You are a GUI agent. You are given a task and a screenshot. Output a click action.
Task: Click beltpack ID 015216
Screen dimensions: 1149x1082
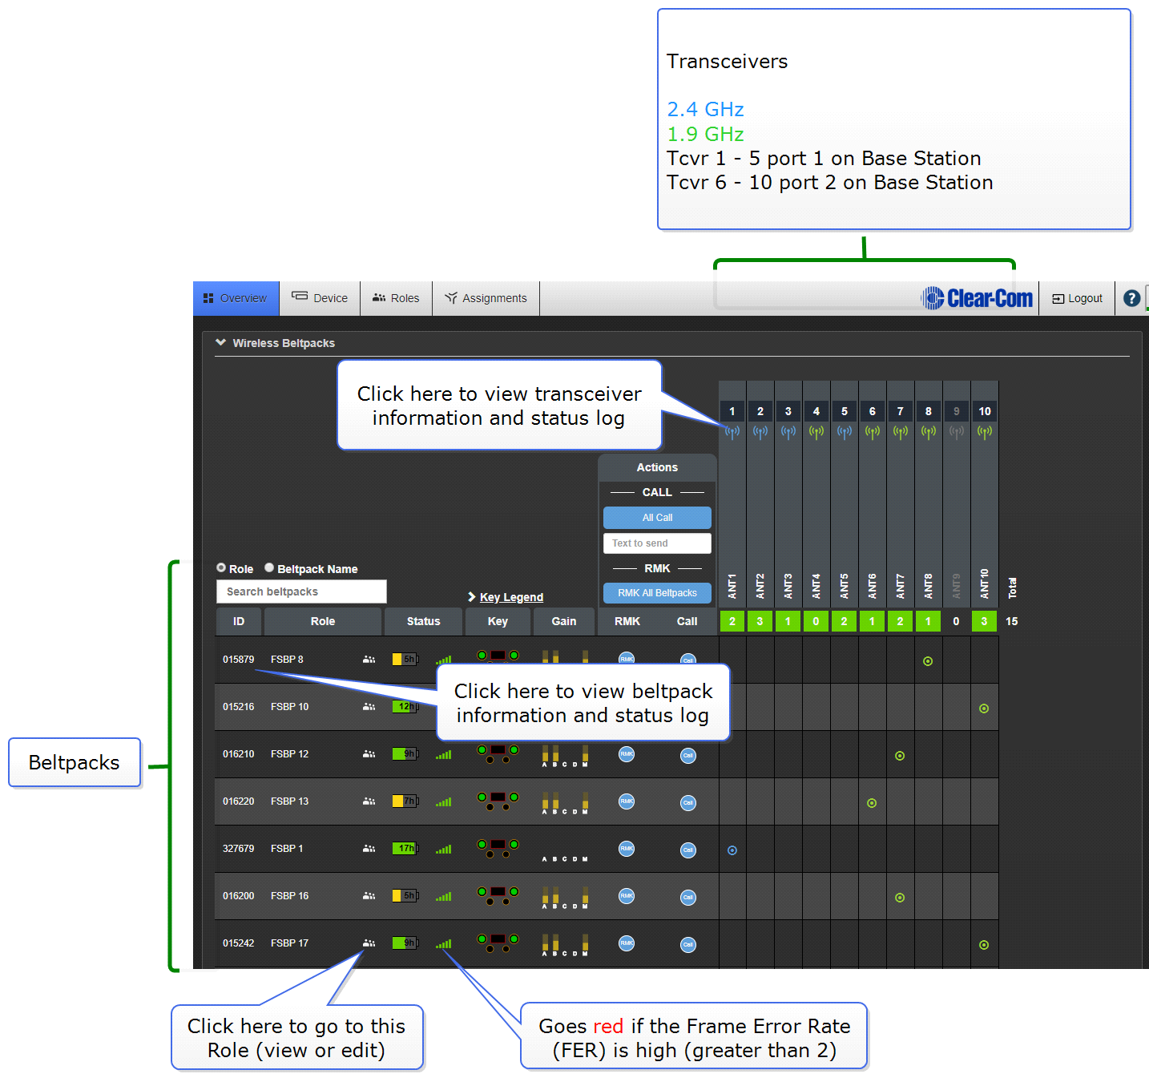point(238,707)
